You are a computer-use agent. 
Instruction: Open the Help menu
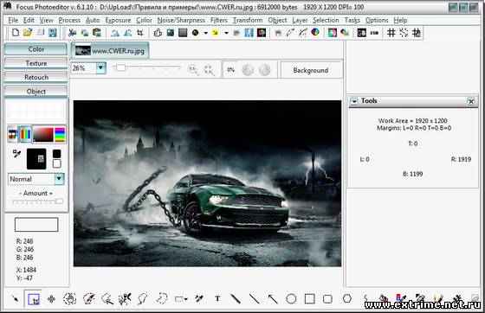(400, 20)
